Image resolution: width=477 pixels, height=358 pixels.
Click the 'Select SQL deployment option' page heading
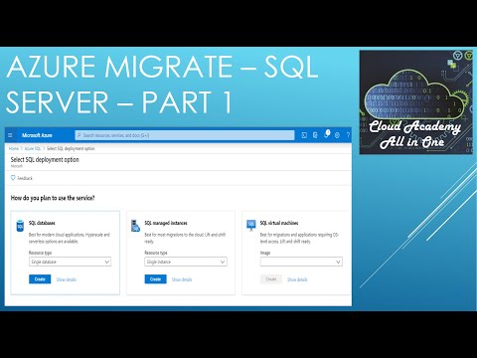[x=45, y=159]
